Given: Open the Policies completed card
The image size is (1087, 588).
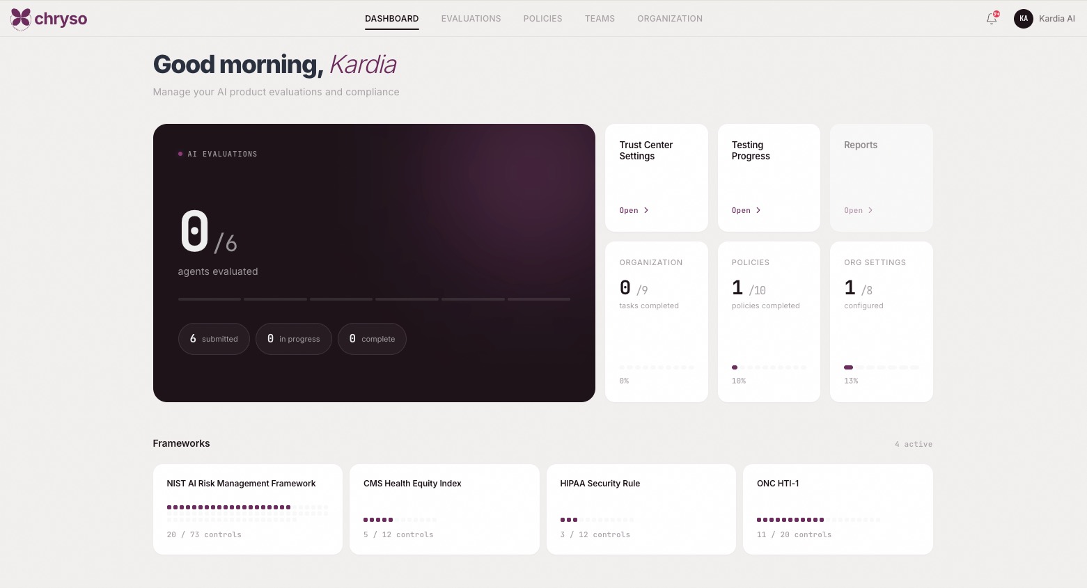Looking at the screenshot, I should (768, 321).
